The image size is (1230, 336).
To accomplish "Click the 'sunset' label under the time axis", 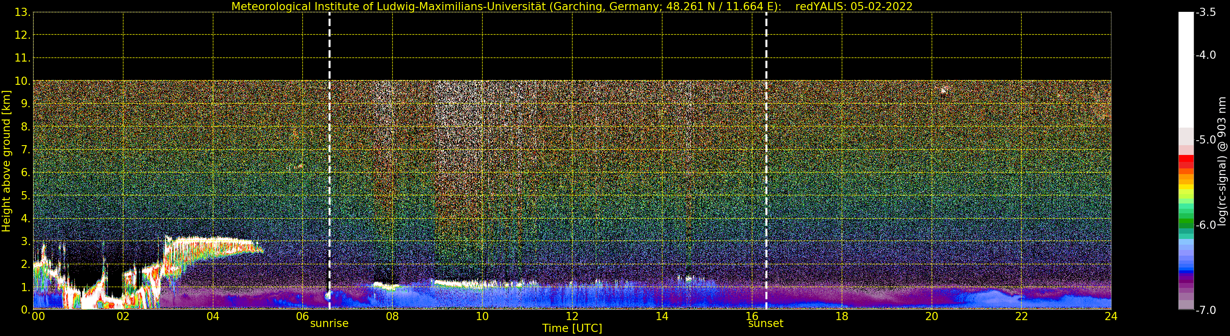I will (x=766, y=323).
